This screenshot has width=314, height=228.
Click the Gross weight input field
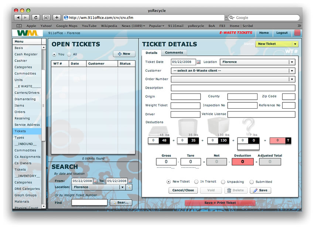[x=166, y=162]
